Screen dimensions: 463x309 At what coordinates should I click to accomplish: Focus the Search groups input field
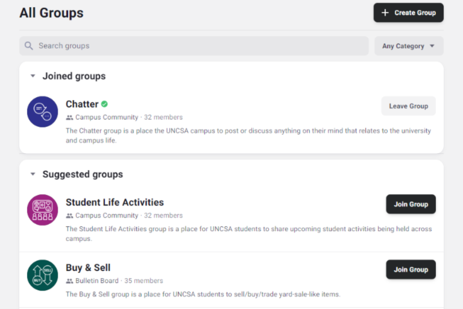click(199, 46)
